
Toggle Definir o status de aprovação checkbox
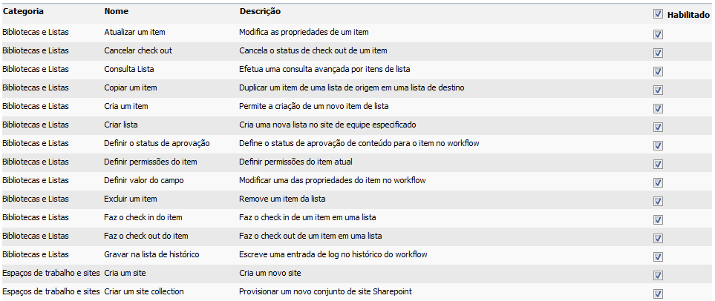(658, 145)
